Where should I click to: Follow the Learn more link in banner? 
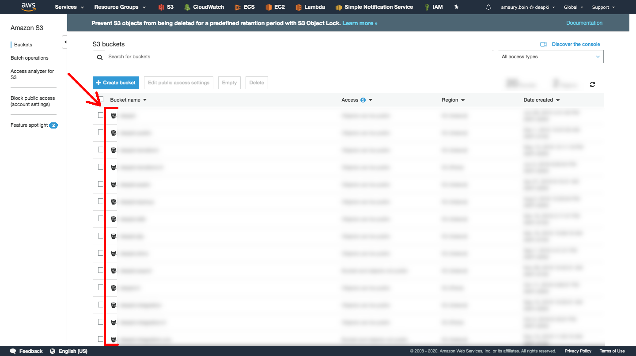(360, 23)
